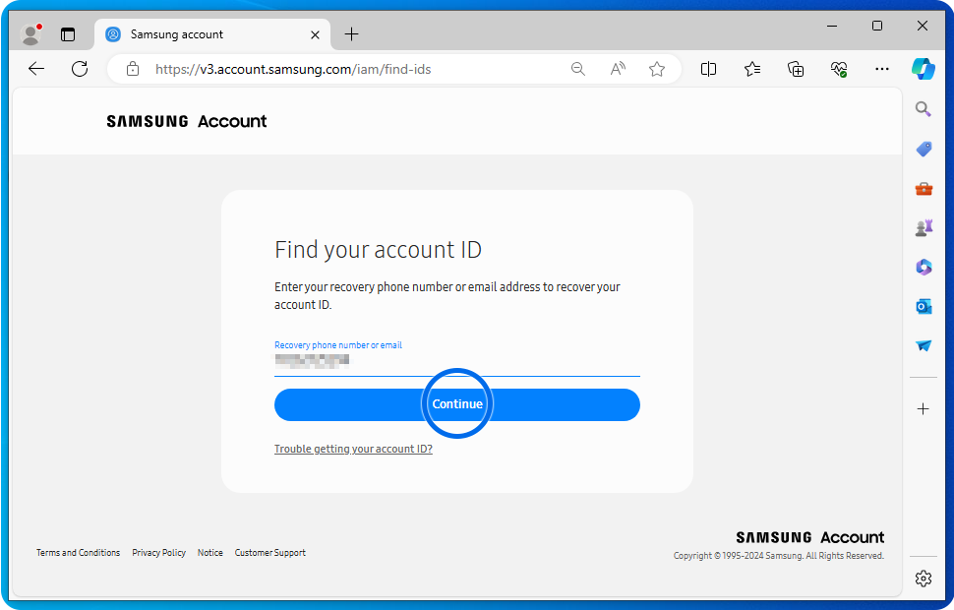Open the tab actions menu

[x=68, y=34]
